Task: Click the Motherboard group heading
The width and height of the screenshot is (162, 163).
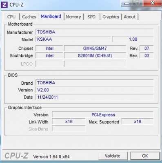Action: point(20,24)
